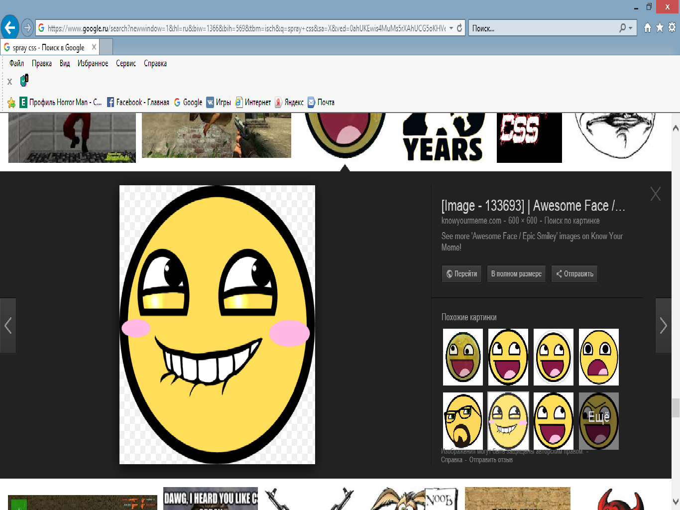The width and height of the screenshot is (680, 510).
Task: Open the Сервис menu
Action: (x=126, y=63)
